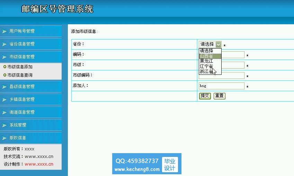Submit form with 提交 button
This screenshot has width=294, height=176.
click(x=205, y=96)
